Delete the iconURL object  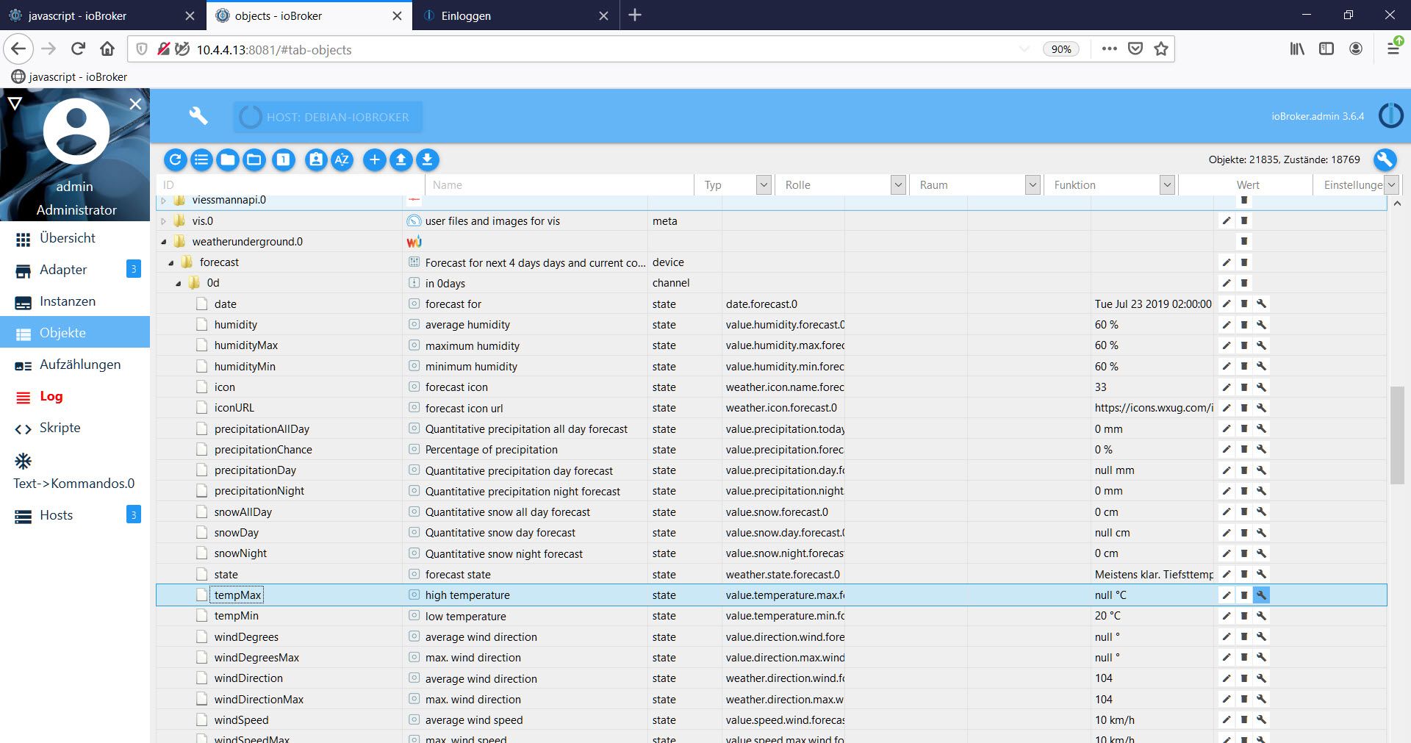coord(1244,408)
